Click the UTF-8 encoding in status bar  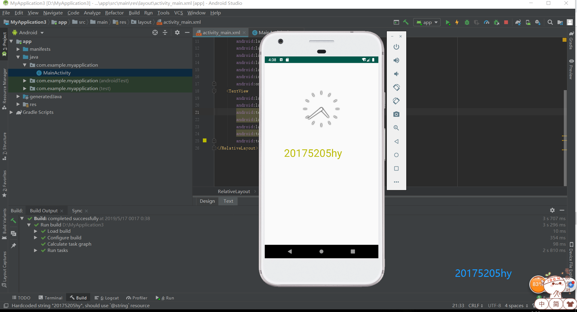click(x=494, y=305)
